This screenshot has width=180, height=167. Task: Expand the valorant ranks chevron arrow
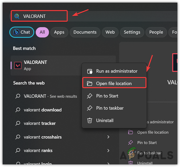click(x=108, y=150)
